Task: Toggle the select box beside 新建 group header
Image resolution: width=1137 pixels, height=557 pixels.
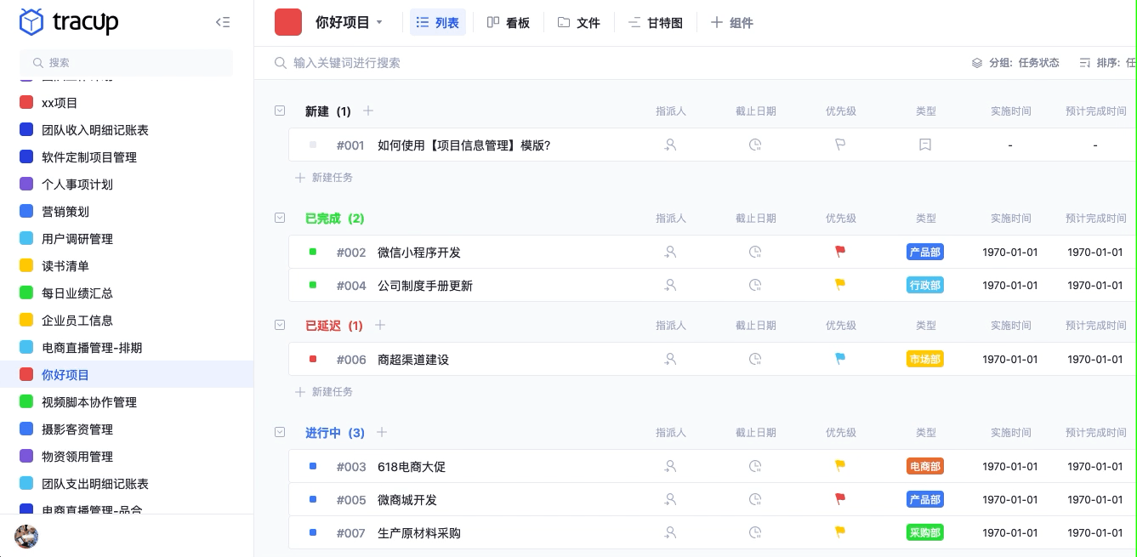Action: pos(280,111)
